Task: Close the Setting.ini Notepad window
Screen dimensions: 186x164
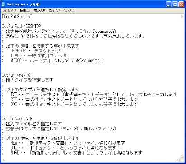Action: (181, 4)
